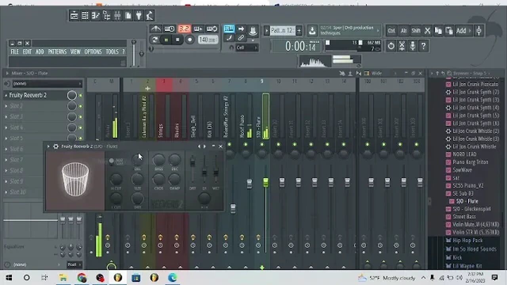The image size is (507, 285).
Task: Click the paste icon in toolbar
Action: 449,30
